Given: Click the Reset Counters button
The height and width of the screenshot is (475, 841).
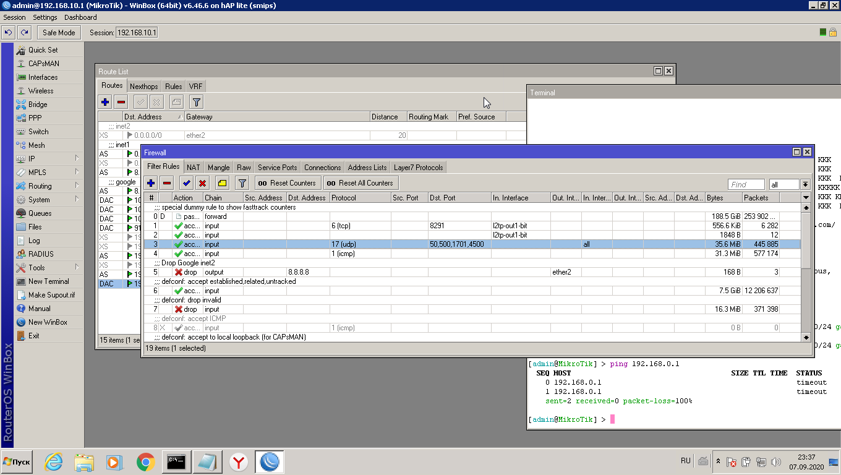Looking at the screenshot, I should pyautogui.click(x=288, y=183).
